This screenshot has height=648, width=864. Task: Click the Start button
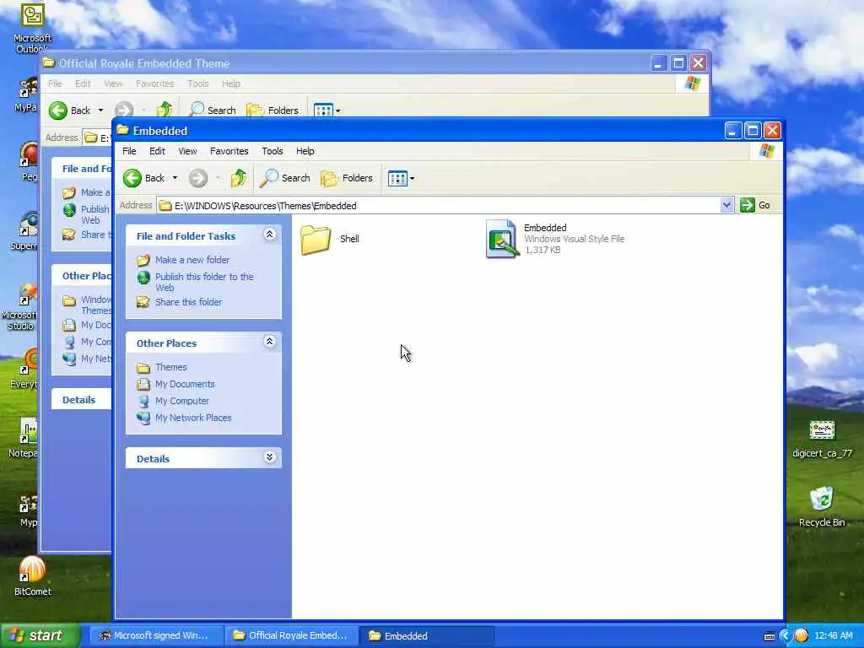[x=39, y=635]
